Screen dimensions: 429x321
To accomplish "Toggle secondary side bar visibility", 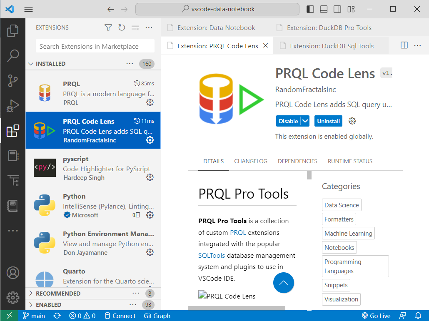I will [337, 9].
